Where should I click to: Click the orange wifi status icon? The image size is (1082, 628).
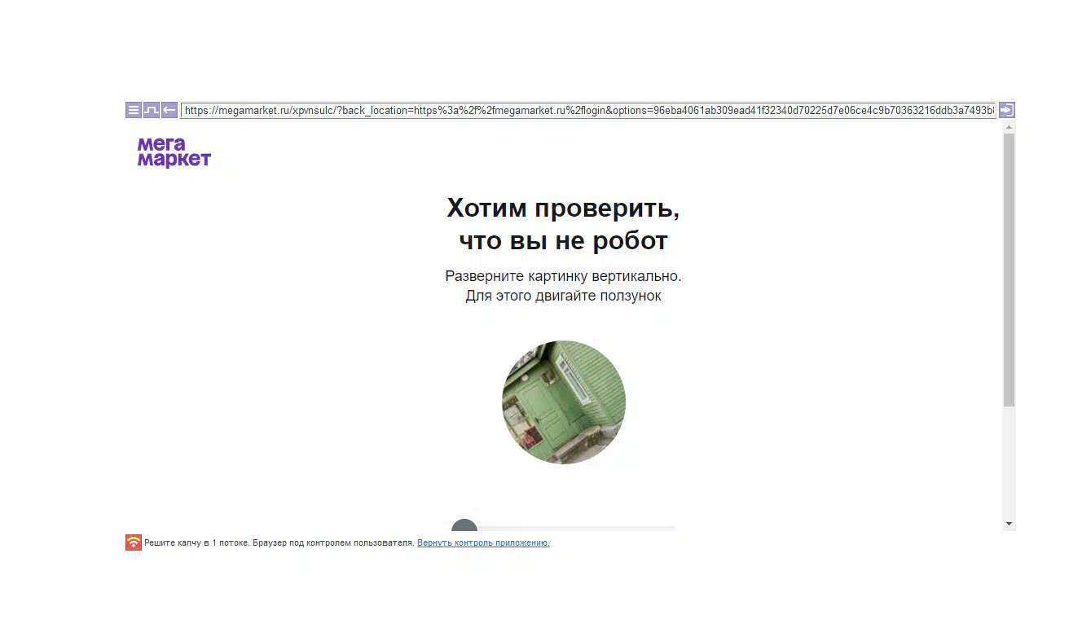[x=134, y=542]
